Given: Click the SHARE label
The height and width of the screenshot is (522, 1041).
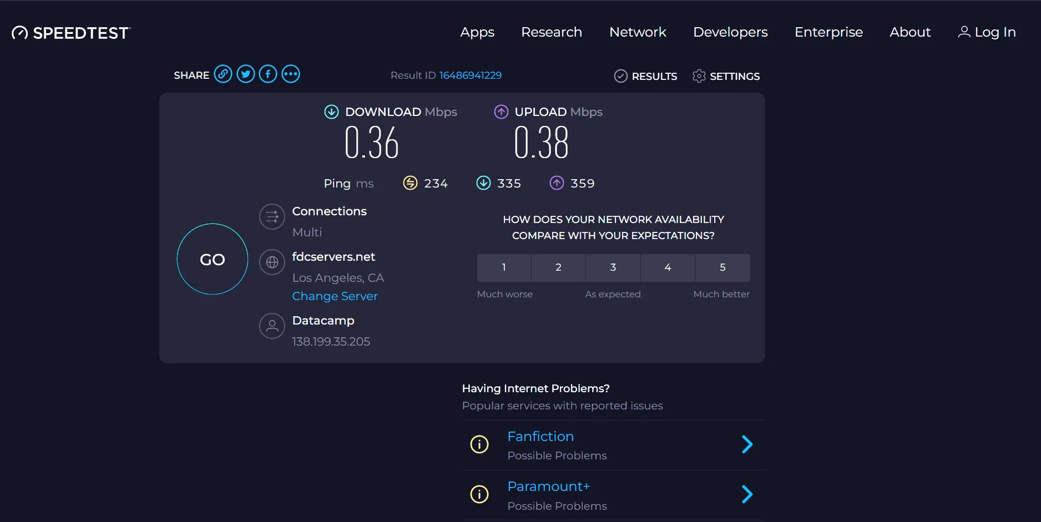Looking at the screenshot, I should point(191,75).
